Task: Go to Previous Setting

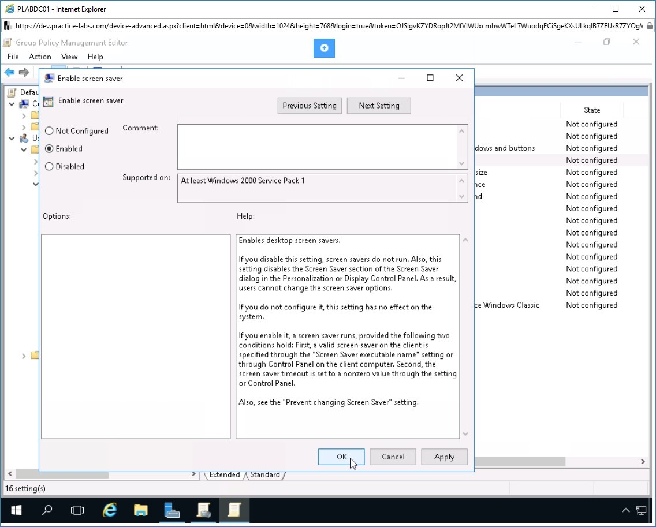Action: click(x=310, y=106)
